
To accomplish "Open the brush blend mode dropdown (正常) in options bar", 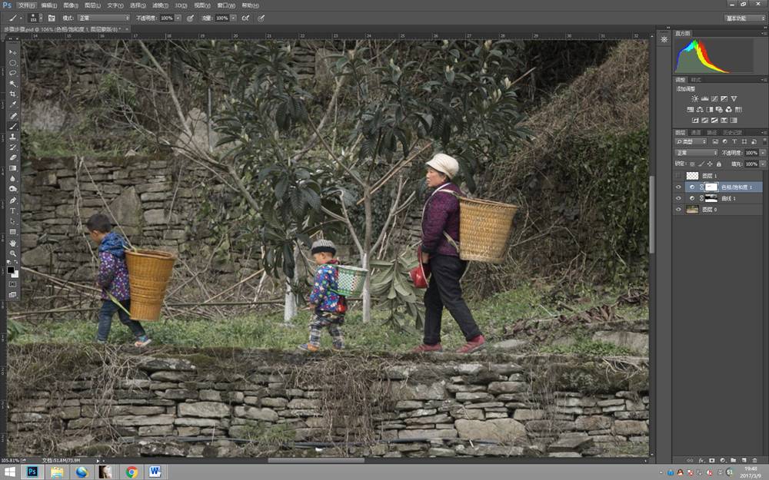I will point(104,17).
